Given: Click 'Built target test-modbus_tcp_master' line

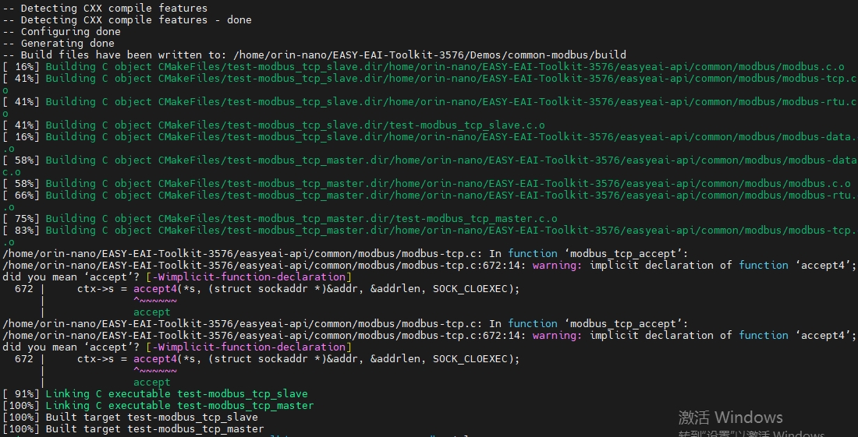Looking at the screenshot, I should coord(133,428).
